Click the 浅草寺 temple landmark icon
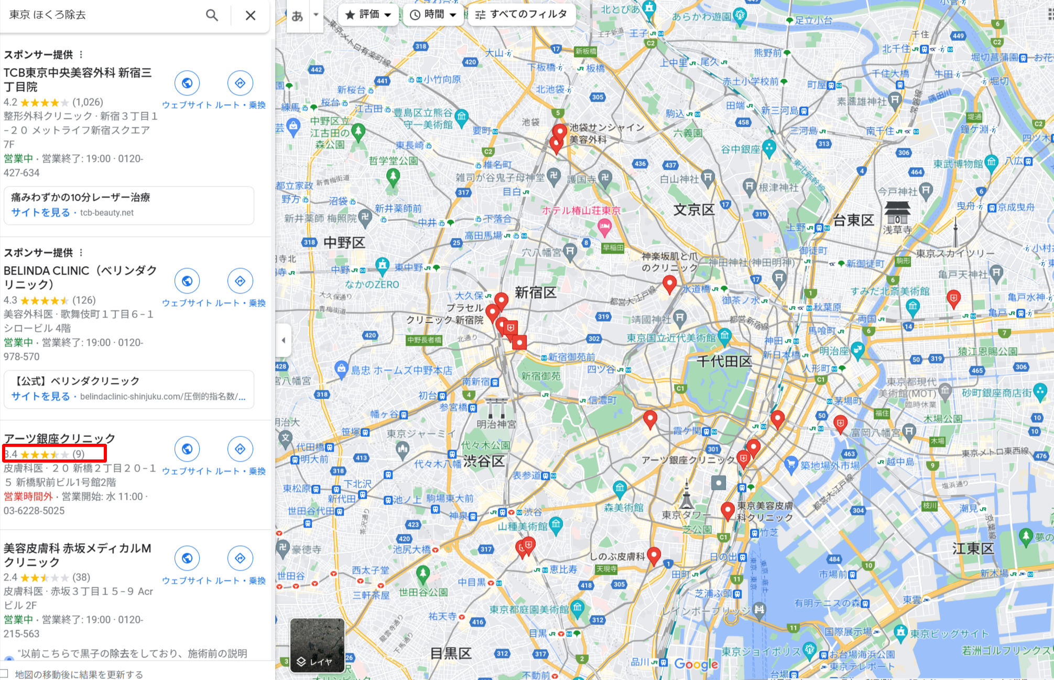The width and height of the screenshot is (1054, 680). point(897,212)
